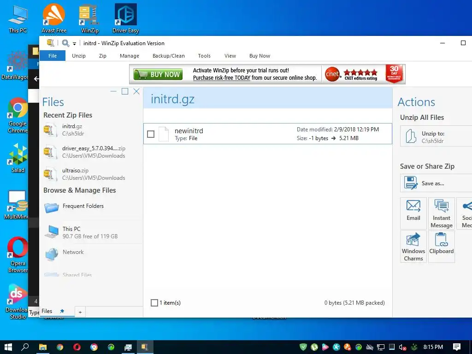The height and width of the screenshot is (354, 472).
Task: Toggle the select-all checkbox beside 1 item(s)
Action: pos(154,303)
